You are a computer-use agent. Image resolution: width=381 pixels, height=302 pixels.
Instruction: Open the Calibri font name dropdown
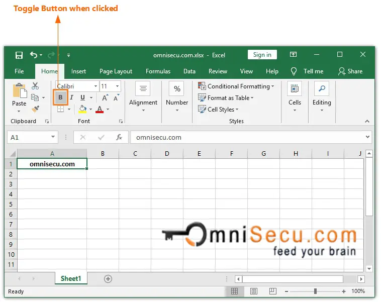(96, 86)
